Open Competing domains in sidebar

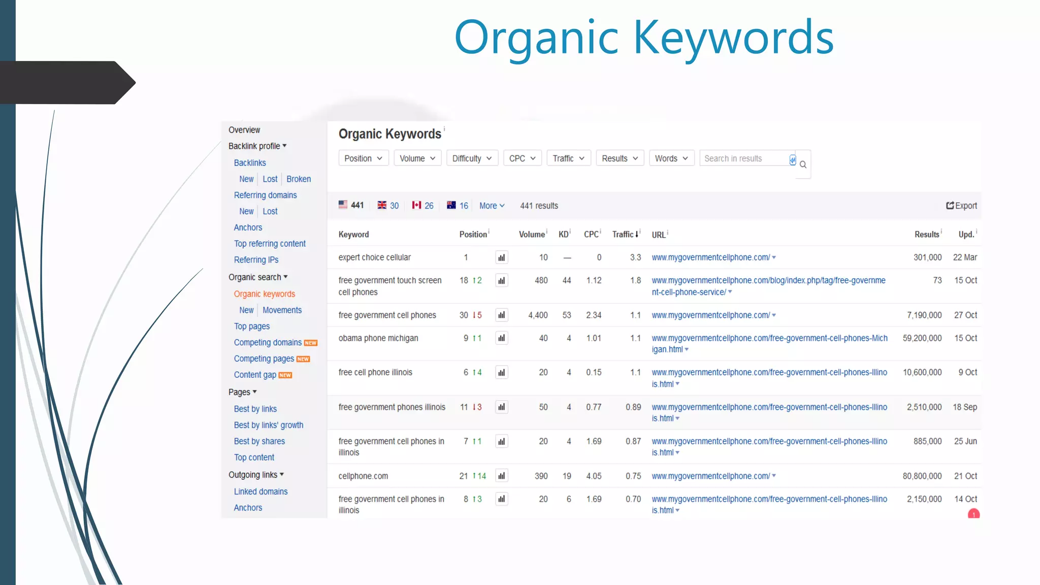pos(268,343)
